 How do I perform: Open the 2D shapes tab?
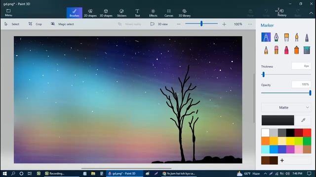click(x=90, y=13)
